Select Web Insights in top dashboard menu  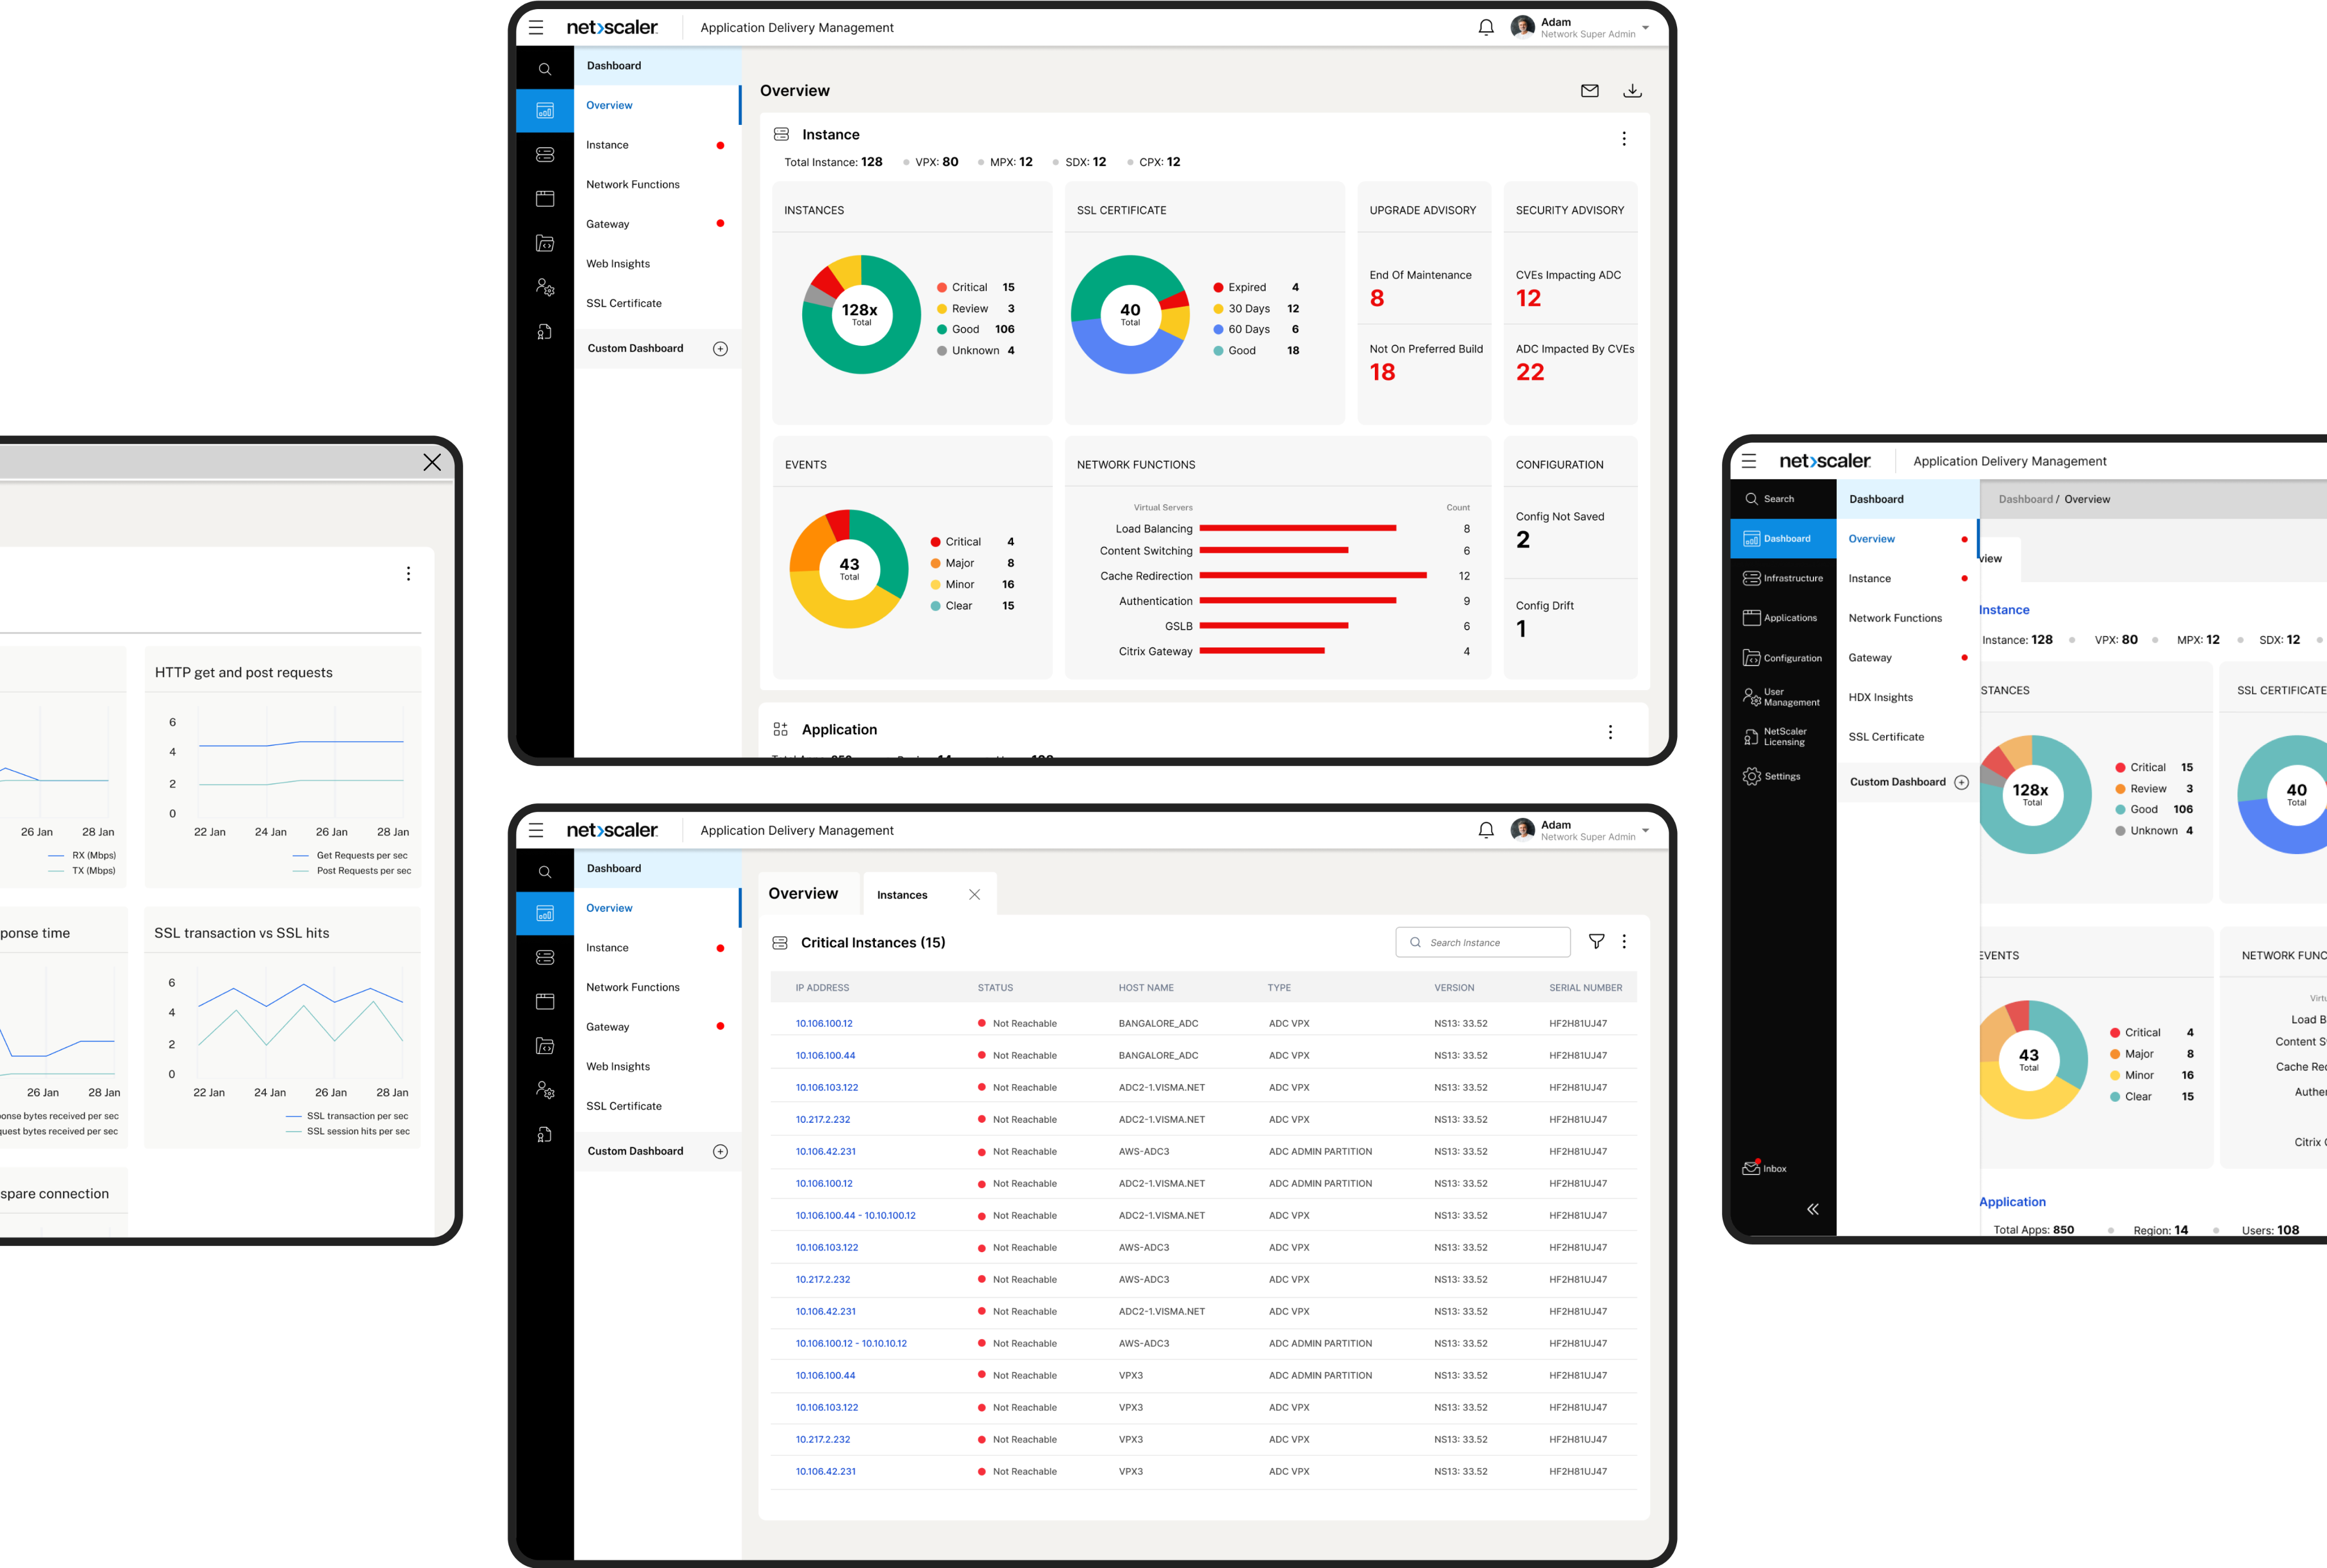(x=618, y=264)
